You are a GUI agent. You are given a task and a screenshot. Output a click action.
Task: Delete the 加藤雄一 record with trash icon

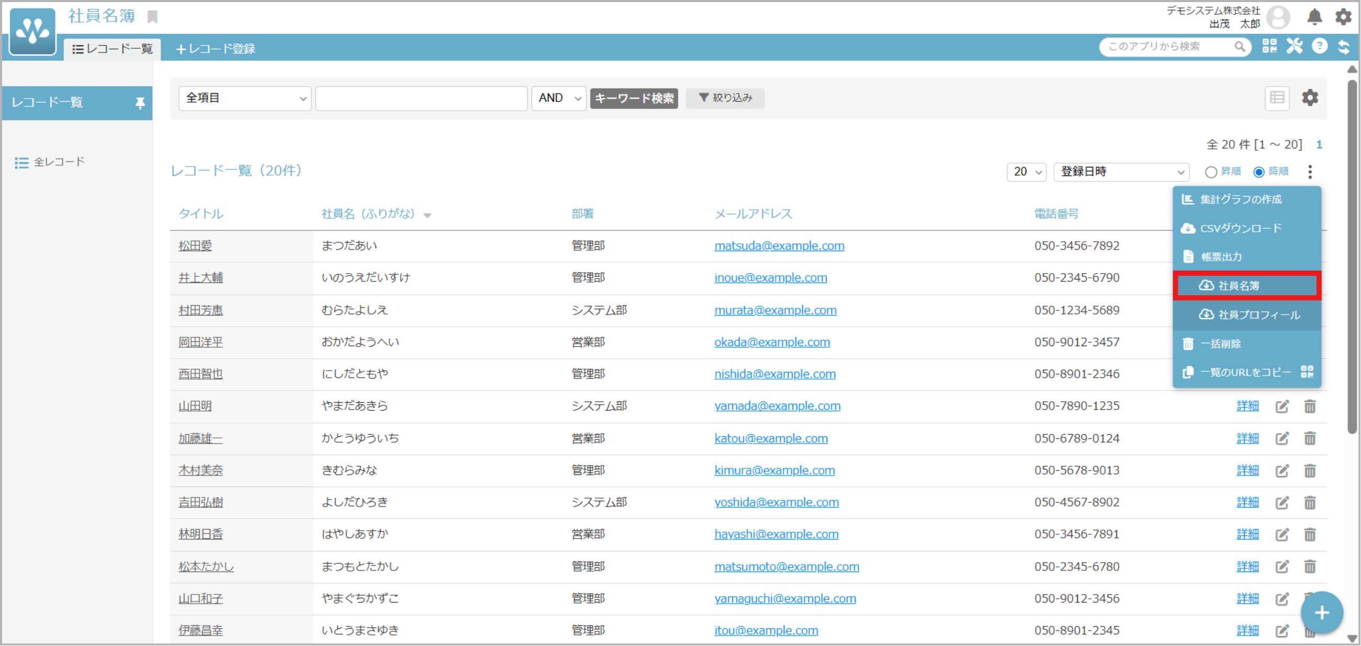pos(1310,438)
